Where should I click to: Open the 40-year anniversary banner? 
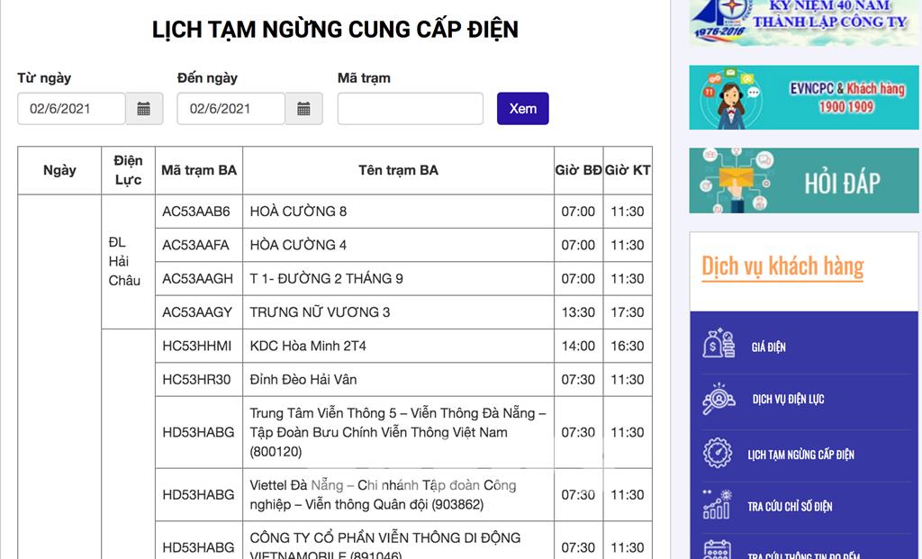[804, 22]
